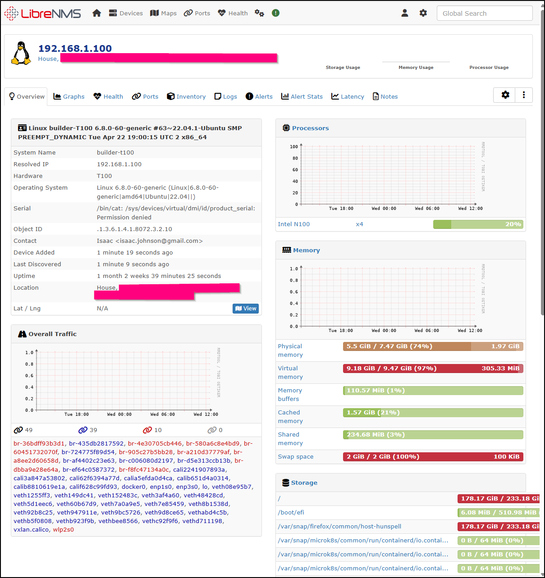Image resolution: width=545 pixels, height=578 pixels.
Task: Open the Memory panel heading link
Action: [306, 250]
